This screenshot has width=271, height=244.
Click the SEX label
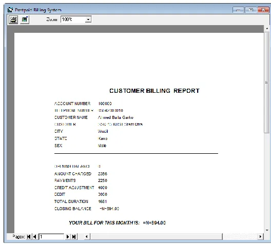(58, 146)
